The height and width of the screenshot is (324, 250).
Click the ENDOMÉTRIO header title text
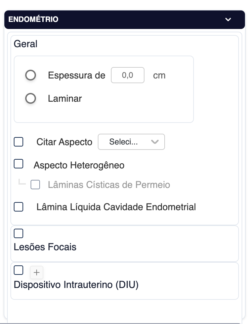pos(33,20)
